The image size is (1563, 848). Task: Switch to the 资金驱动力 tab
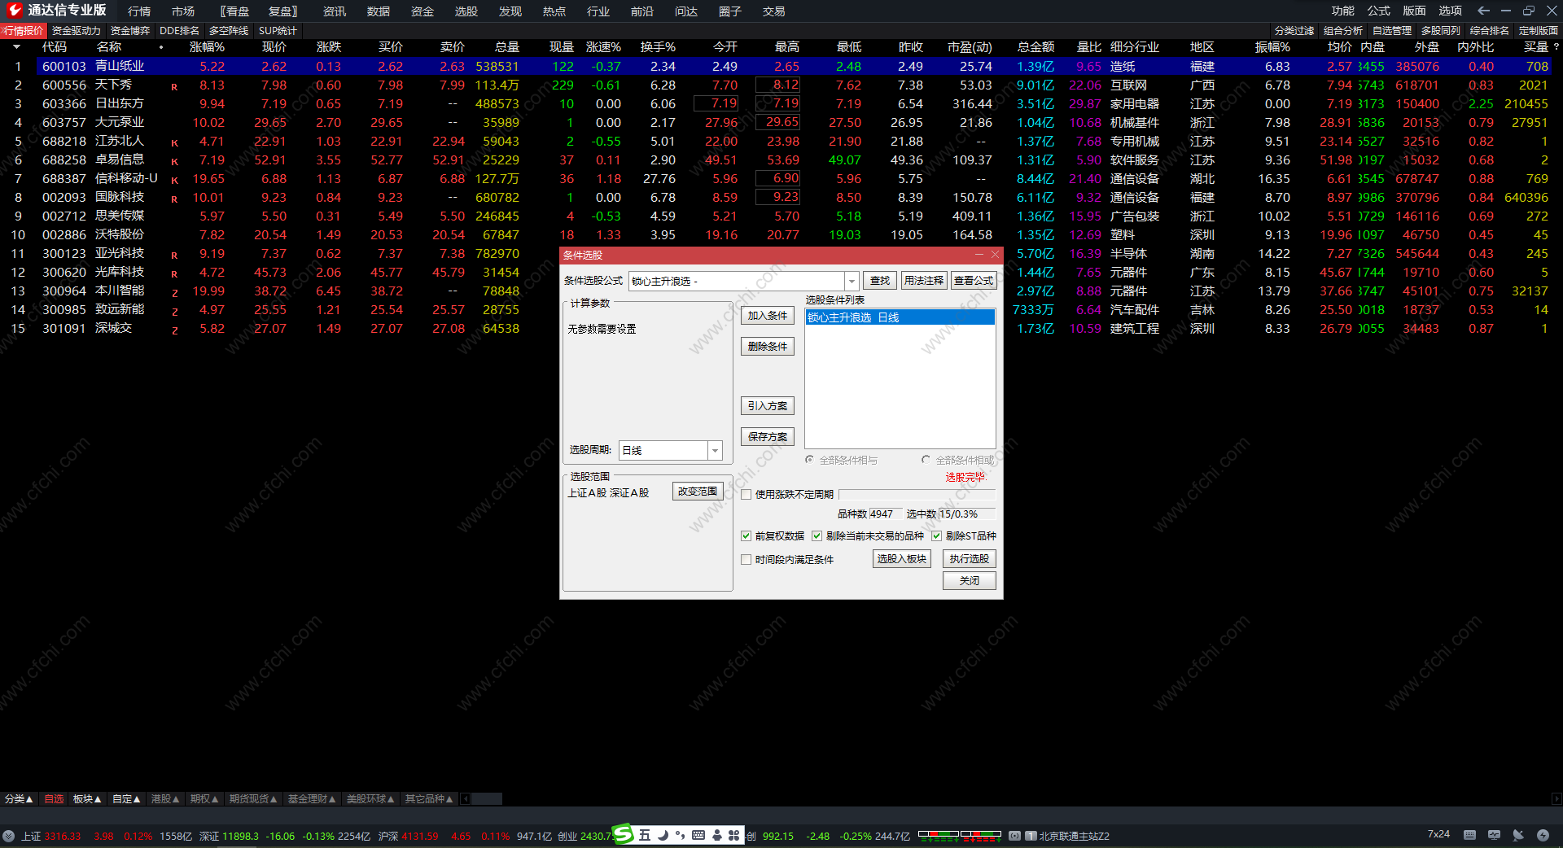(77, 31)
